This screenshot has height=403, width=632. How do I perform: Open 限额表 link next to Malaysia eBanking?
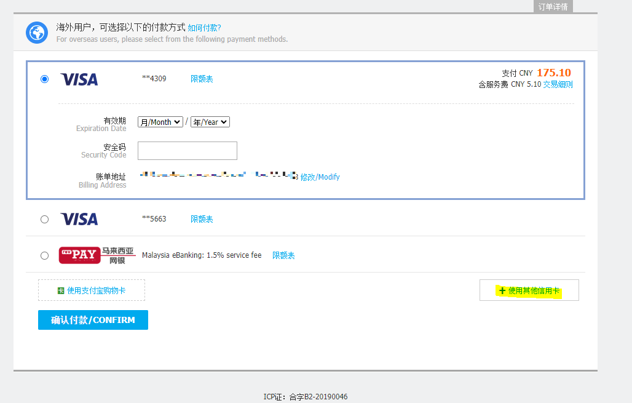pos(283,255)
